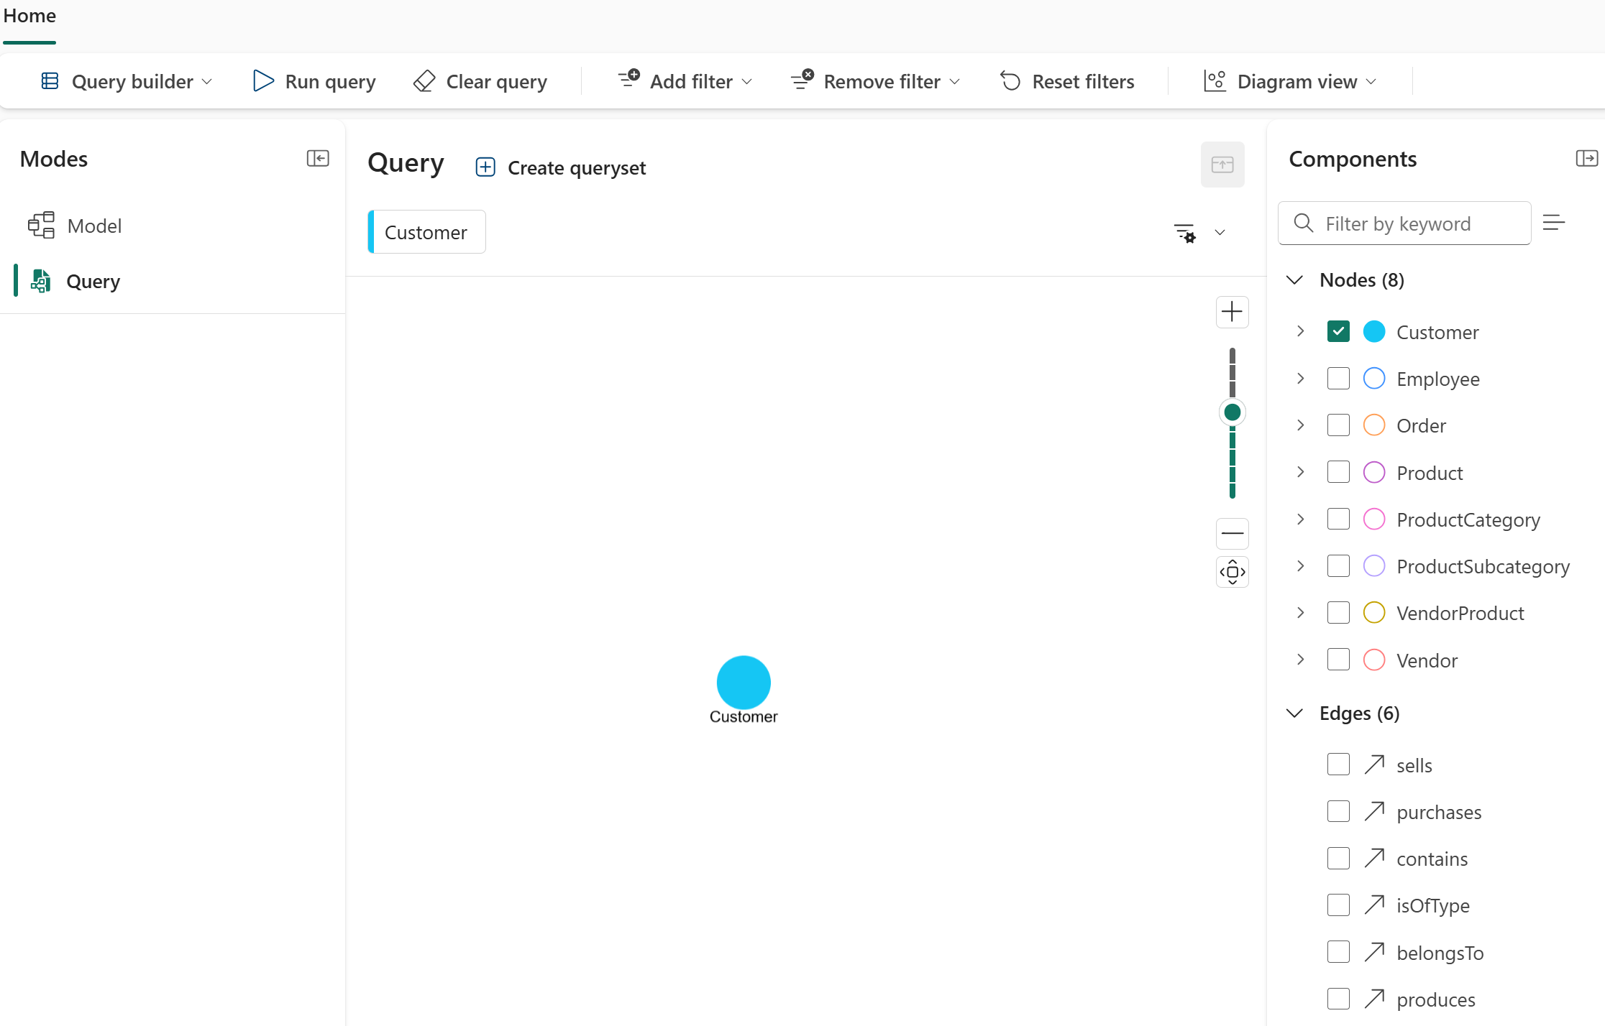Click the zoom out minus icon
The image size is (1605, 1026).
1232,533
